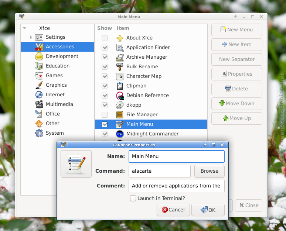
Task: Click the Show column header
Action: tap(105, 28)
